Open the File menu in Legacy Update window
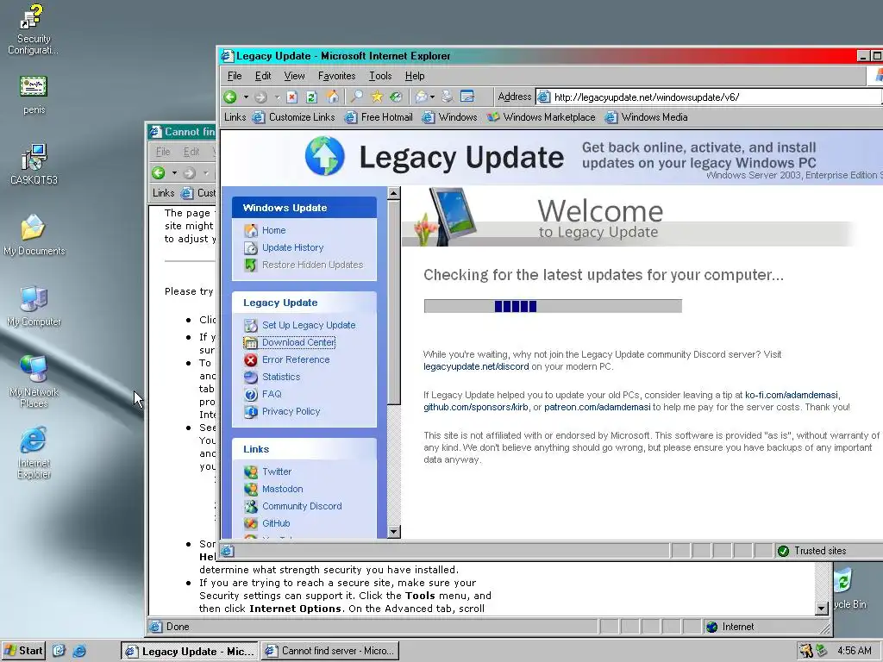The height and width of the screenshot is (662, 883). coord(235,76)
